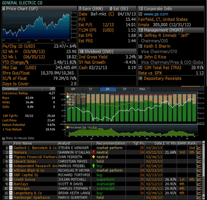
Task: Click green upgrade arrow for Independent Research
Action: click(93, 166)
